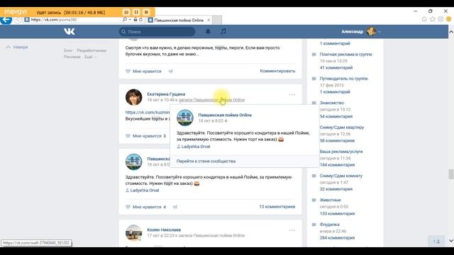Click Комментировать on the top post

click(277, 71)
